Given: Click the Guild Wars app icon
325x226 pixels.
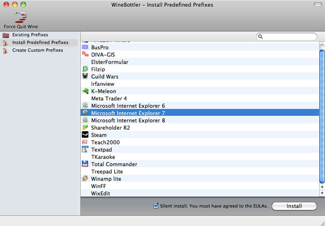Looking at the screenshot, I should point(85,76).
